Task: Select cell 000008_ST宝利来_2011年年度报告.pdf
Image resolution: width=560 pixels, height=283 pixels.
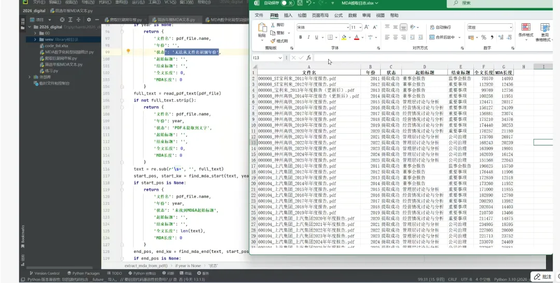Action: [309, 78]
